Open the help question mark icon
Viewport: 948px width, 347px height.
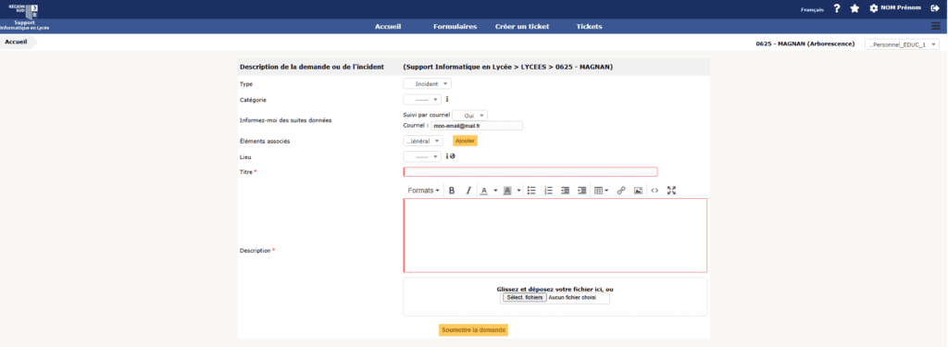(837, 8)
